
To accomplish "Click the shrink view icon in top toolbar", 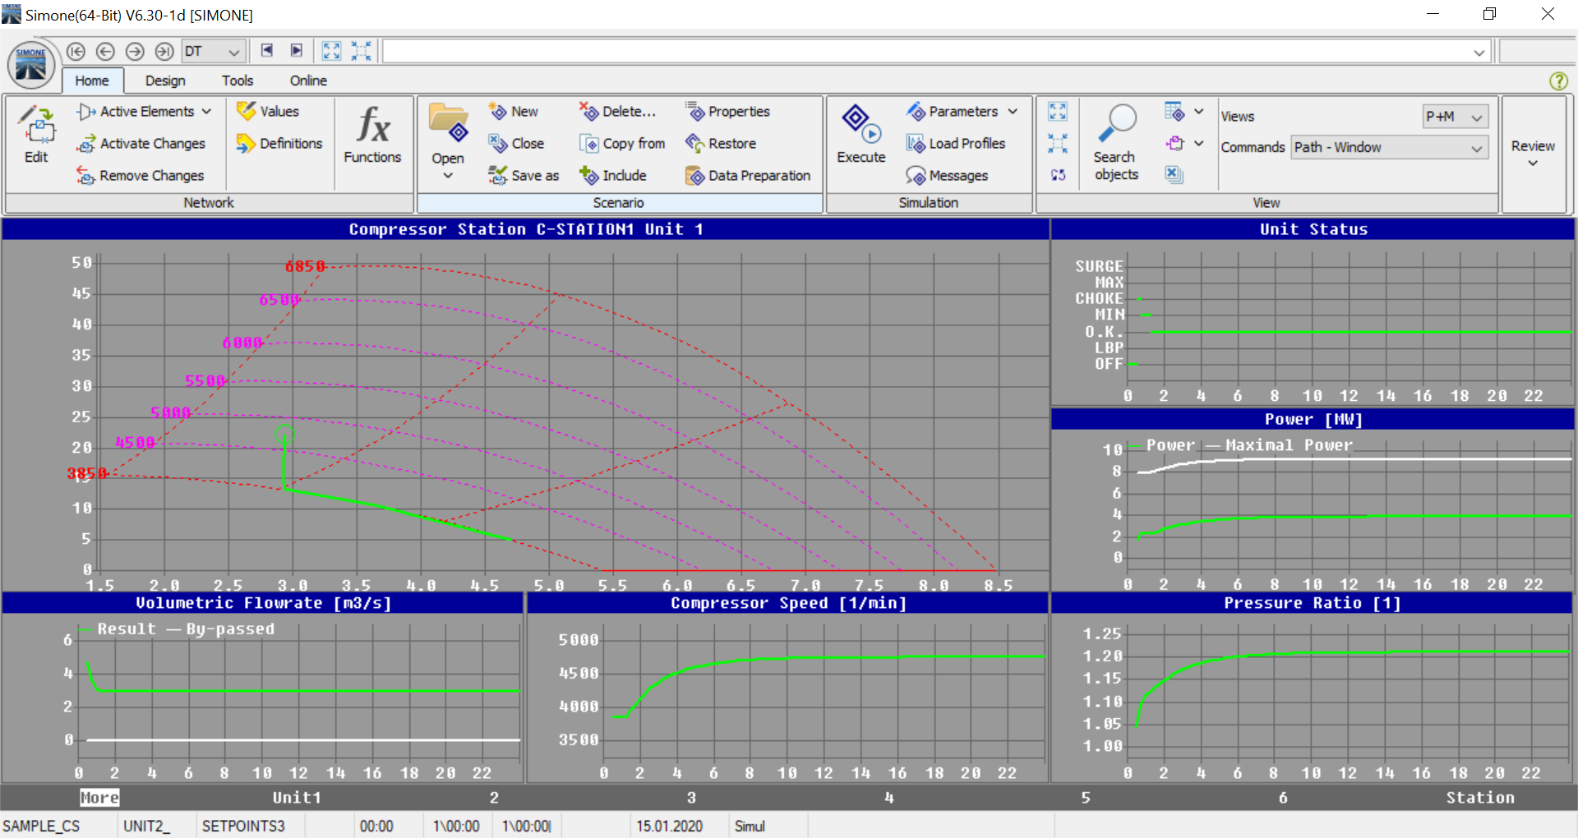I will [x=361, y=51].
